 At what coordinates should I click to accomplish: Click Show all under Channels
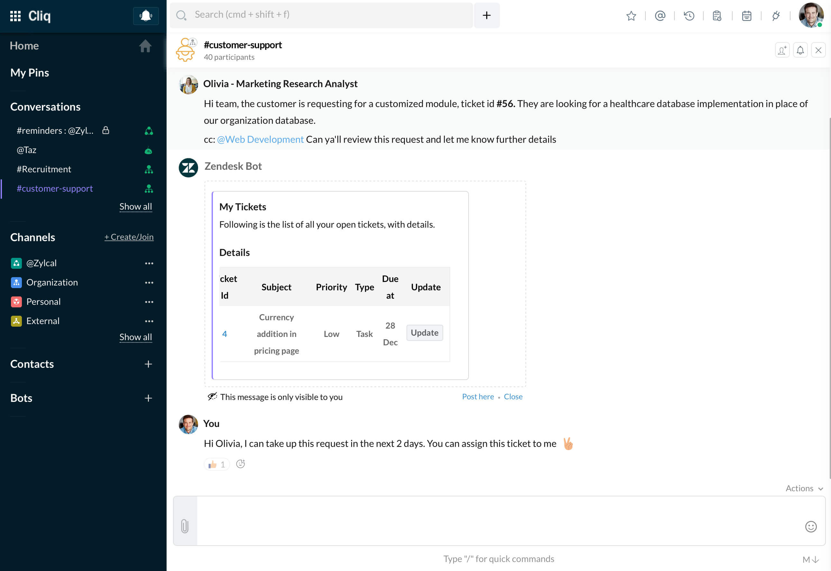click(x=136, y=337)
